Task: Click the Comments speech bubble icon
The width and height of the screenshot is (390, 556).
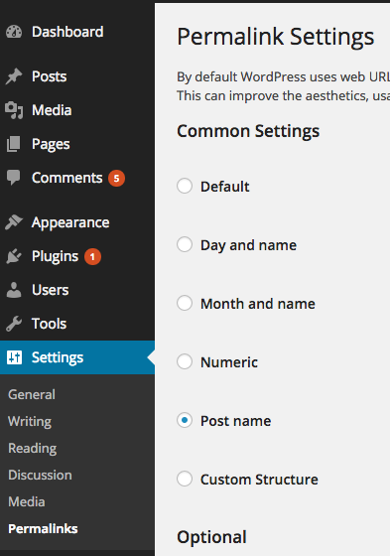Action: point(14,178)
